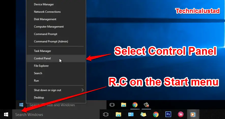Select Command Prompt (Admin) entry
This screenshot has width=225, height=119.
point(51,41)
